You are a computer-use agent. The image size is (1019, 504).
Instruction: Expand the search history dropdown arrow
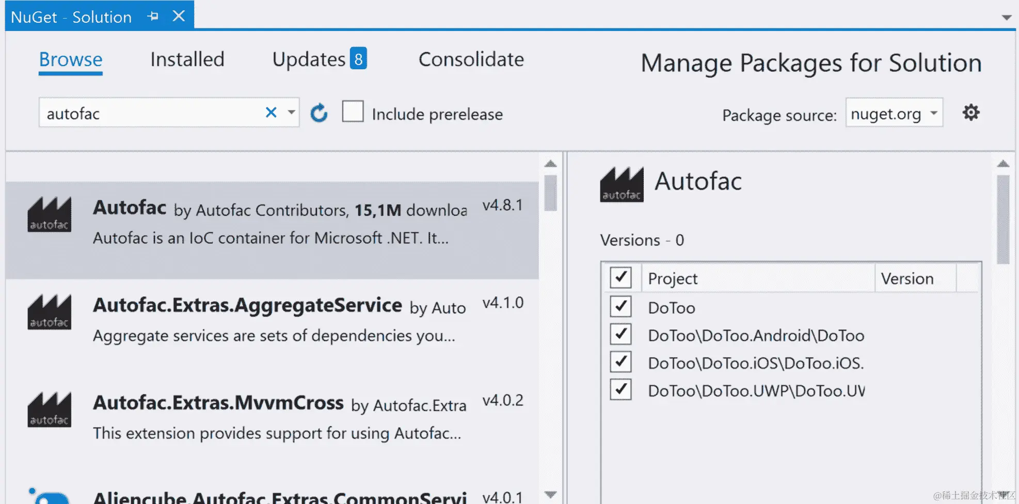click(x=292, y=112)
